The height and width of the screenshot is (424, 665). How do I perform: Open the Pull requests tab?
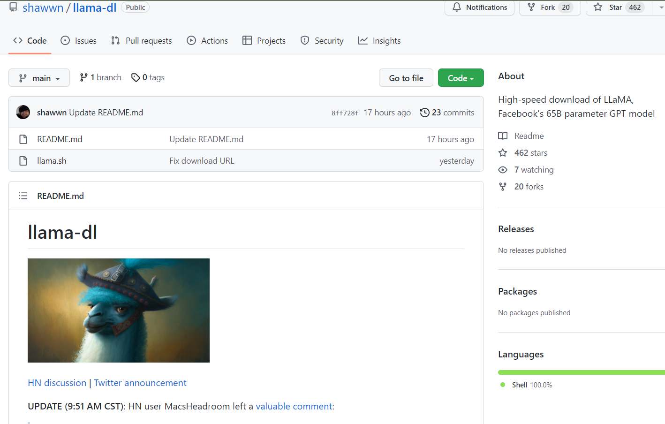[142, 41]
